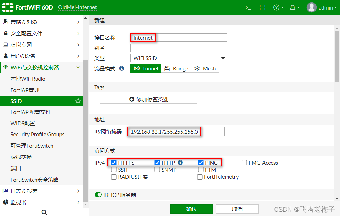Click the traffic mode info icon

coord(122,68)
